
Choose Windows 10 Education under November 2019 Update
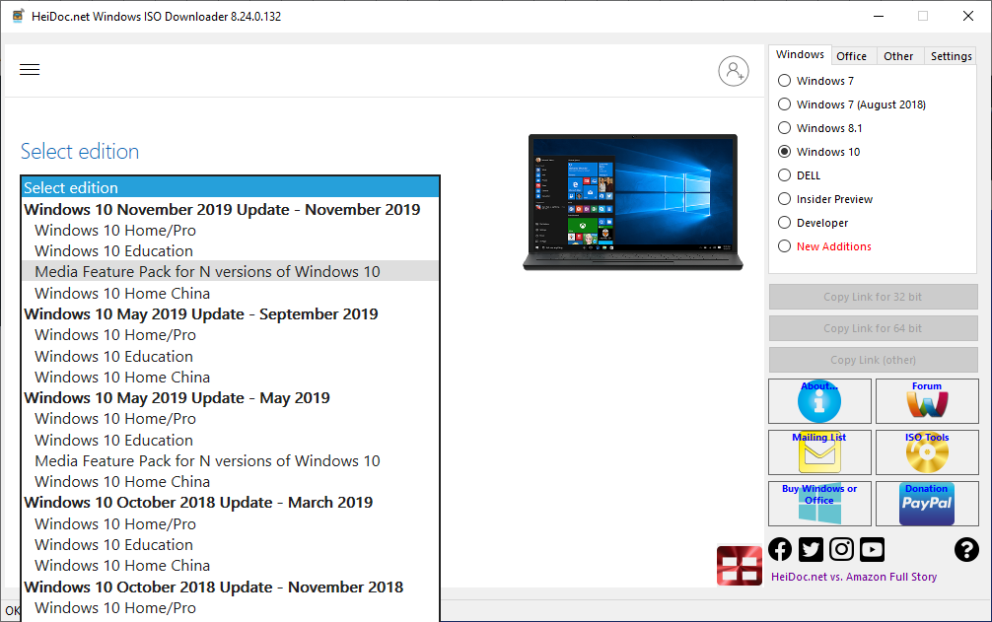click(231, 251)
